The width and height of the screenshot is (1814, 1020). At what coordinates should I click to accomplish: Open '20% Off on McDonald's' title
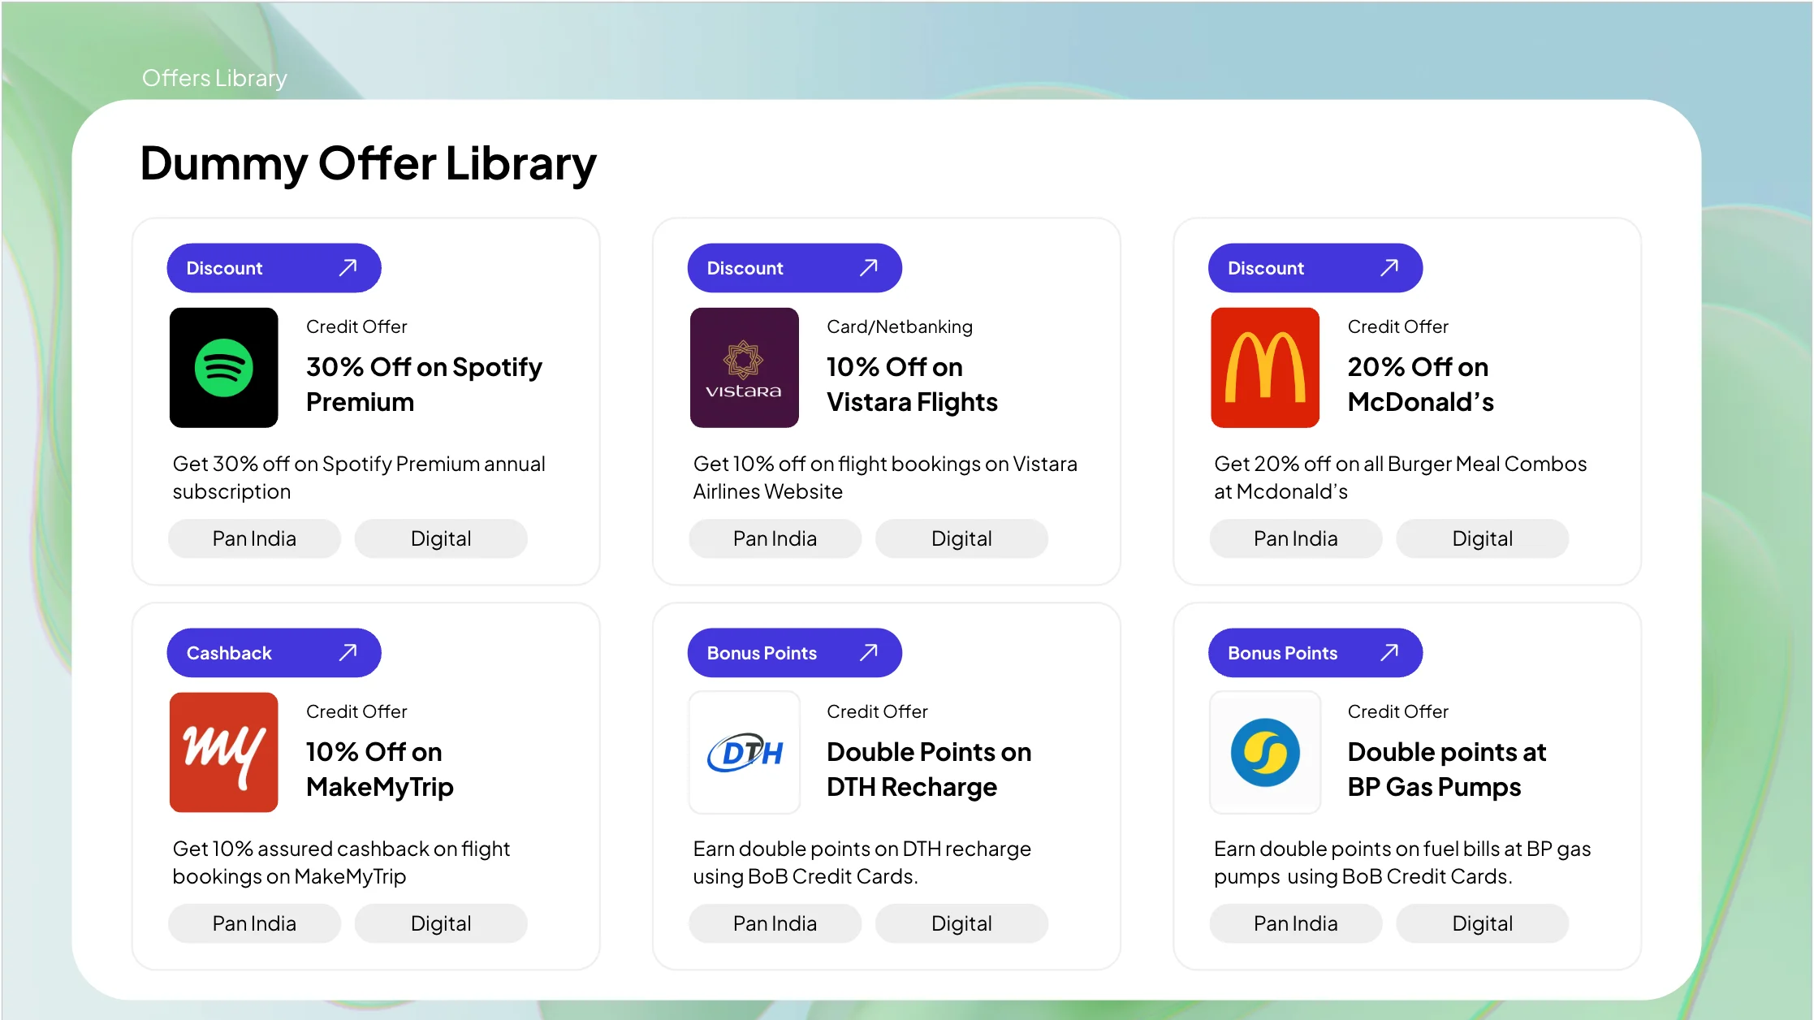[1420, 384]
